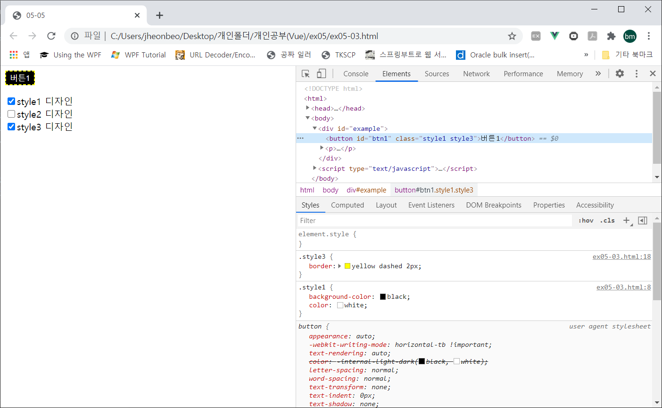Click the dark-square extension icon
Viewport: 662px width, 408px height.
click(x=573, y=36)
